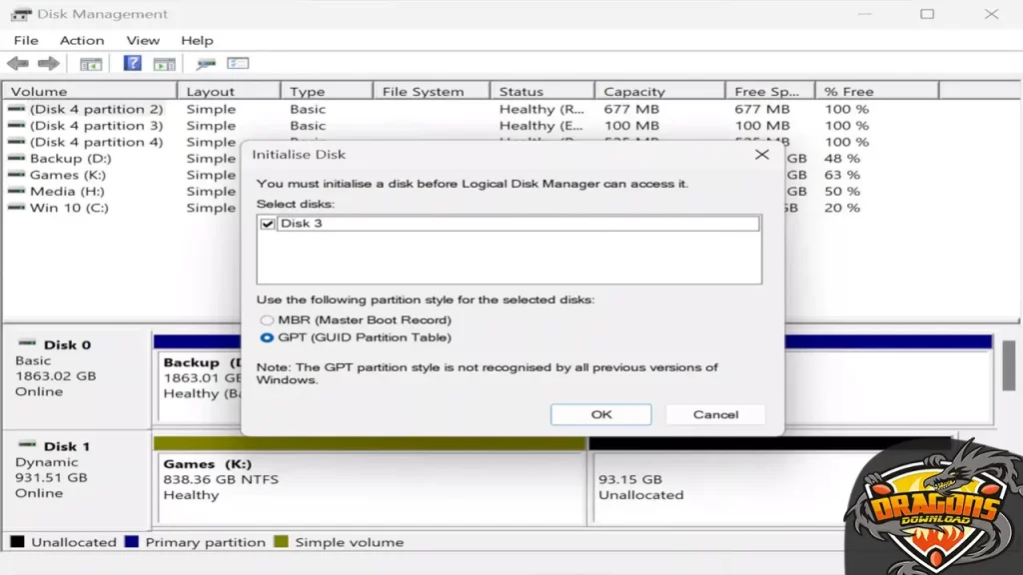Click the Forward arrow toolbar icon
1023x575 pixels.
[x=48, y=64]
